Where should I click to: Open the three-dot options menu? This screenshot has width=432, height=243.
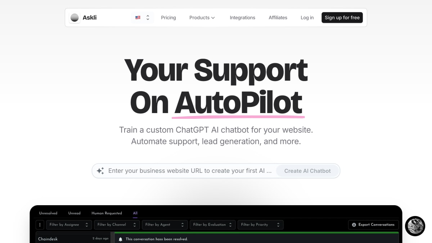40,225
